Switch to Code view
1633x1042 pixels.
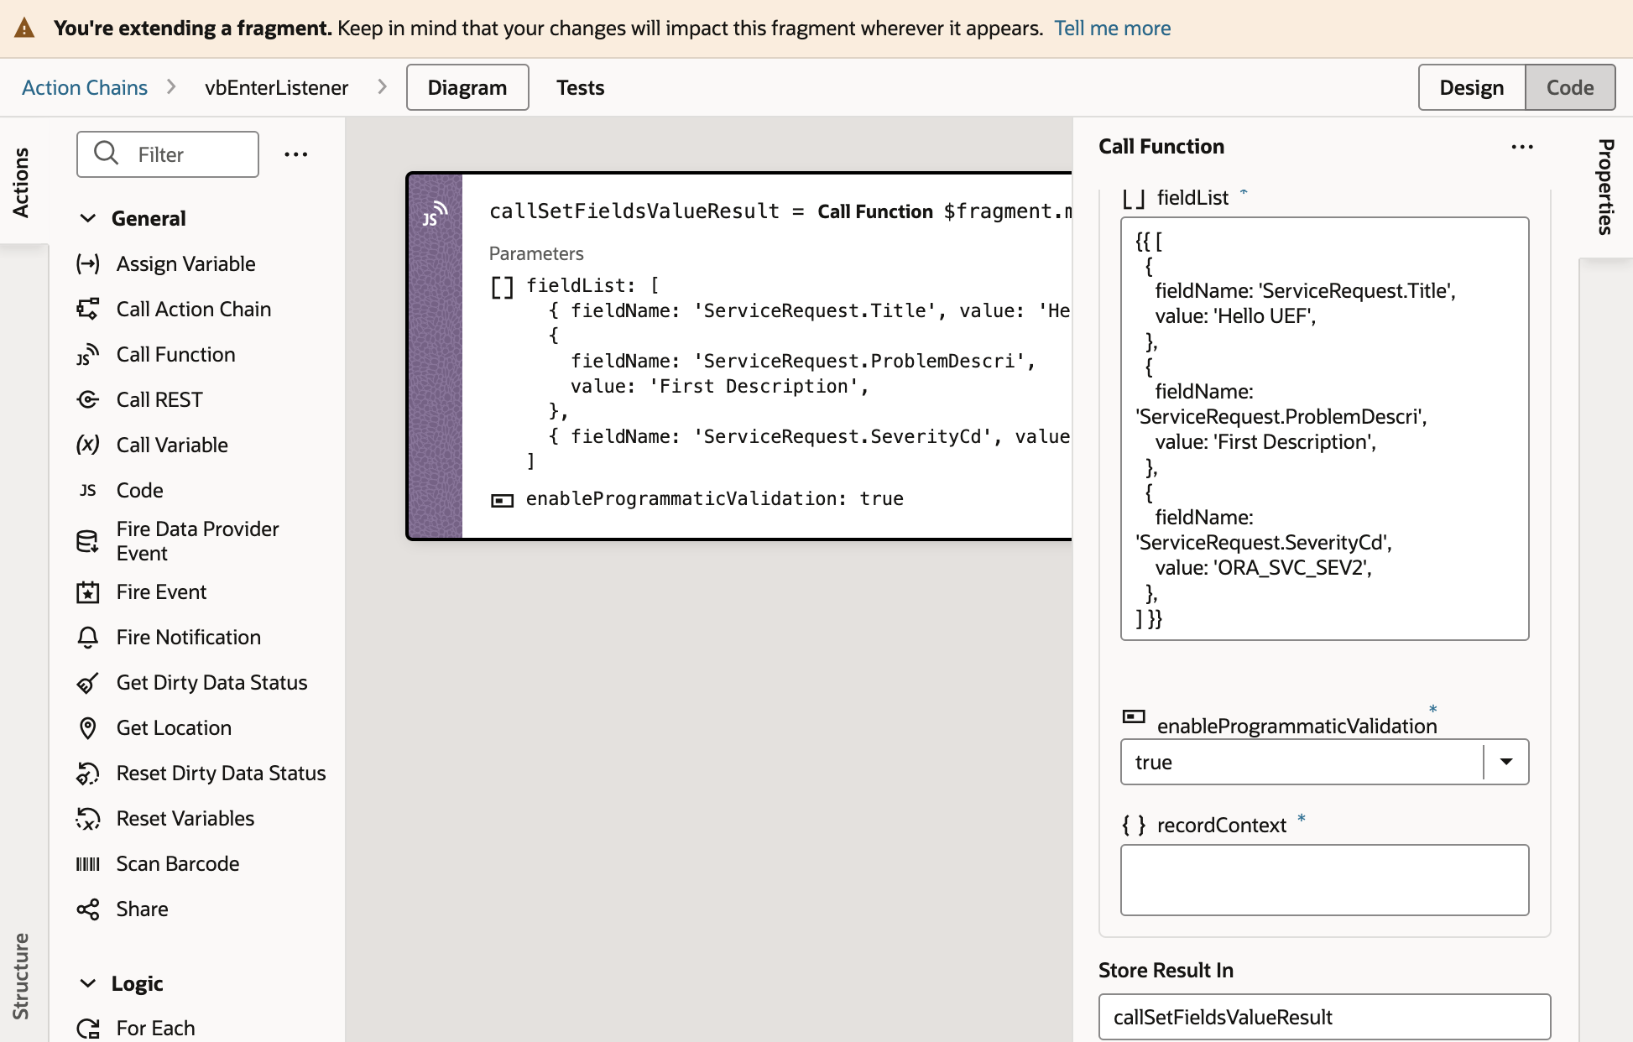coord(1570,87)
